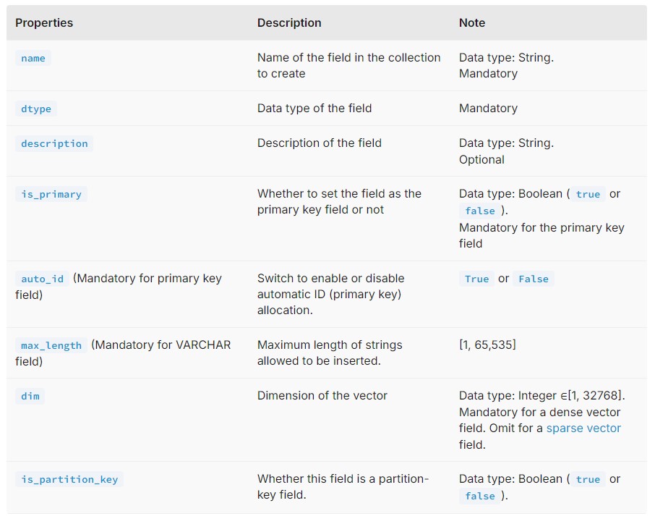Click the Properties column header
Screen dimensions: 655x524
(x=44, y=23)
